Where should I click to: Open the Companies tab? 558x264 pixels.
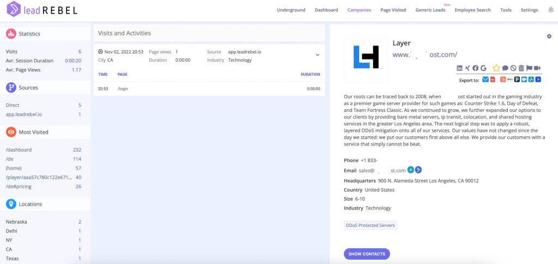(359, 10)
